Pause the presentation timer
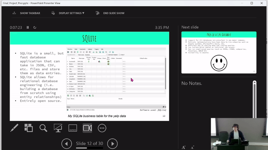Viewport: 268px width, 150px height. pyautogui.click(x=28, y=28)
